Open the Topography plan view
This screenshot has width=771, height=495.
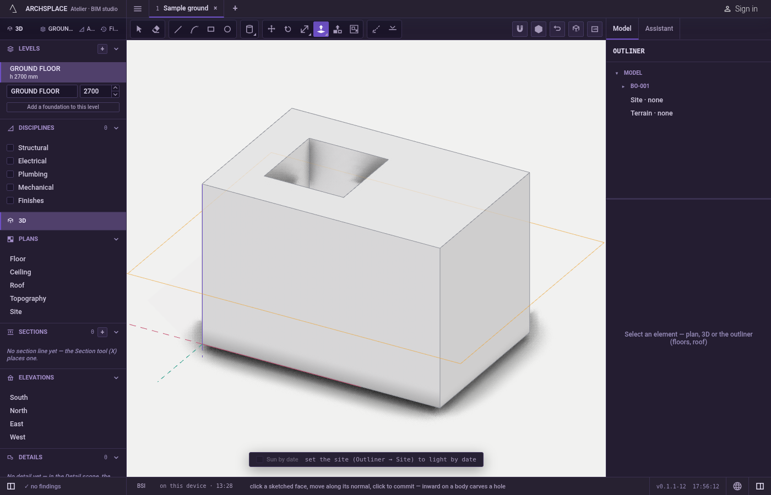coord(28,299)
